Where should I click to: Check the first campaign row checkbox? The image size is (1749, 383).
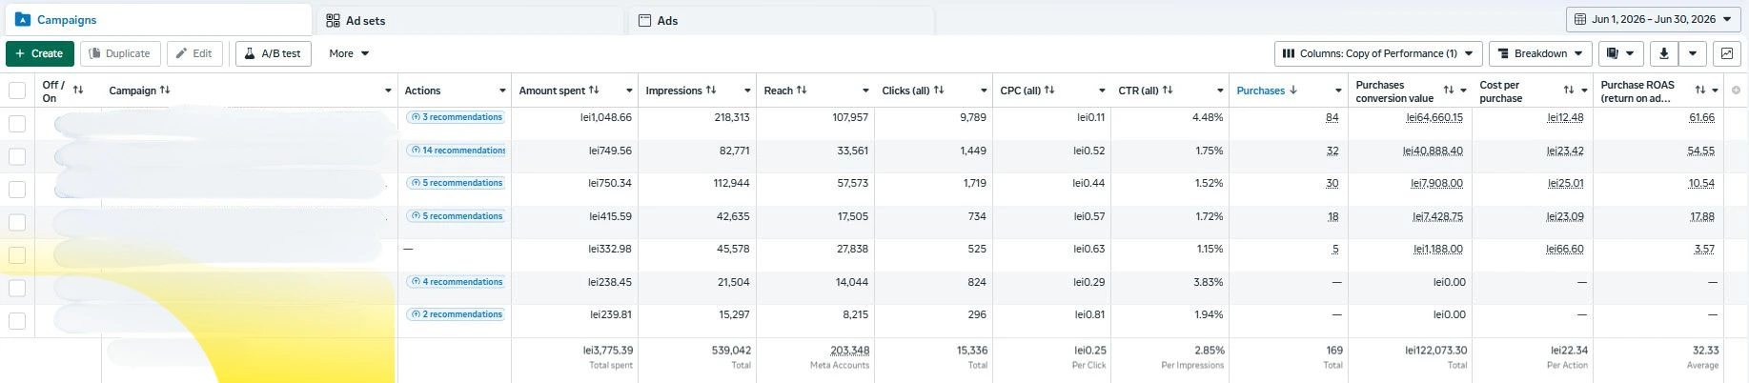pyautogui.click(x=17, y=123)
